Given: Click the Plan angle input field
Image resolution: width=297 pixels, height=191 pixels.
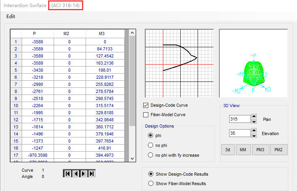Looking at the screenshot, I should (239, 119).
